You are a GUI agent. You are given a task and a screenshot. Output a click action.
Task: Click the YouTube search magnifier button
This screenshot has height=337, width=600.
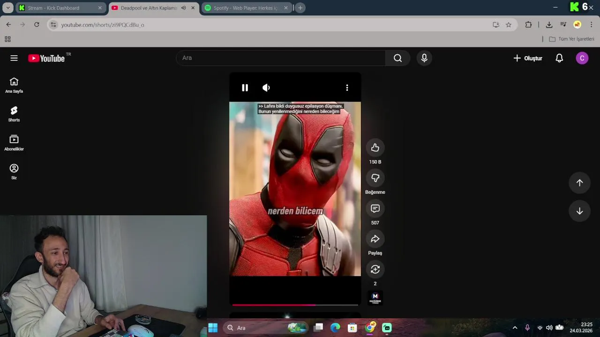[x=397, y=58]
